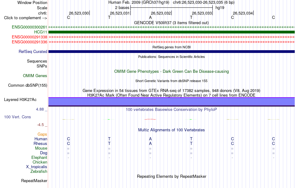Click the 'Click to complement -->' label
The image size is (295, 188).
coord(25,18)
